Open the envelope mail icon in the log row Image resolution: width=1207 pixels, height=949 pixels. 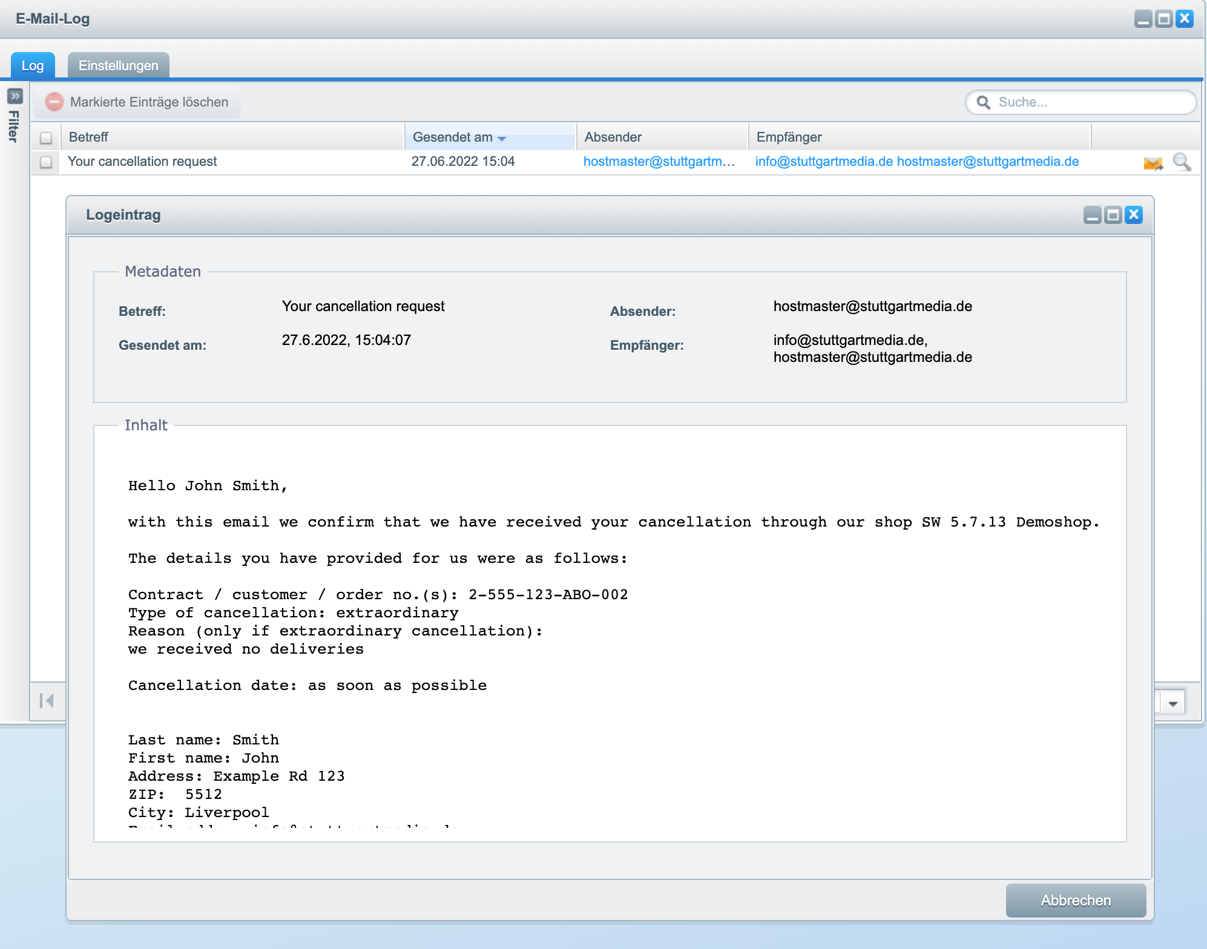pyautogui.click(x=1153, y=162)
